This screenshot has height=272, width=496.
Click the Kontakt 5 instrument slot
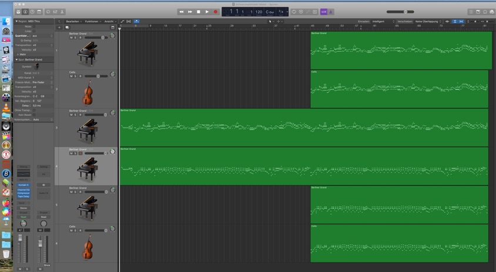23,185
